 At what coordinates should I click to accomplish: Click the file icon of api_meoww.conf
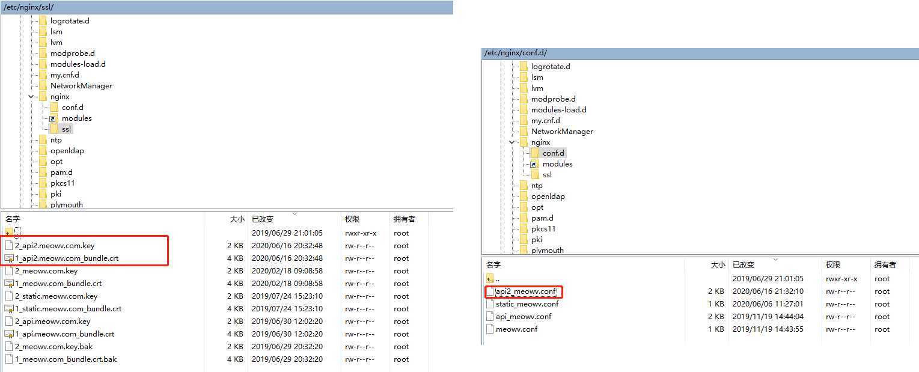[490, 317]
